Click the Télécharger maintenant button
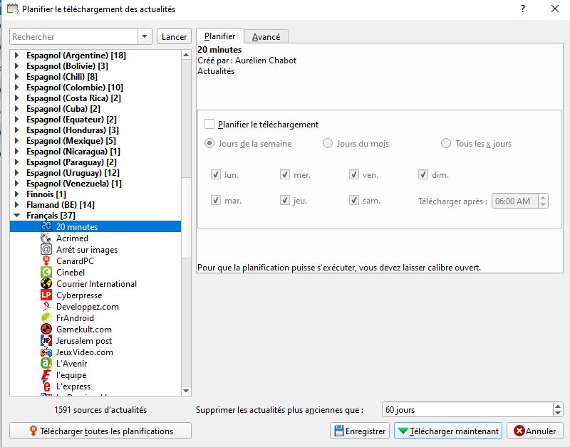Screen dimensions: 570x447 point(448,431)
